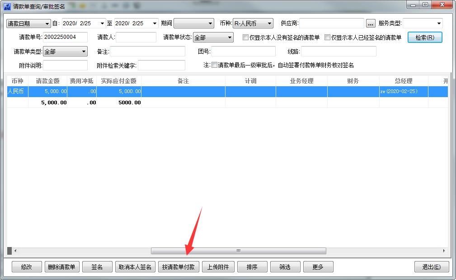Click the scroll right arrow
This screenshot has height=280, width=456.
(x=444, y=251)
